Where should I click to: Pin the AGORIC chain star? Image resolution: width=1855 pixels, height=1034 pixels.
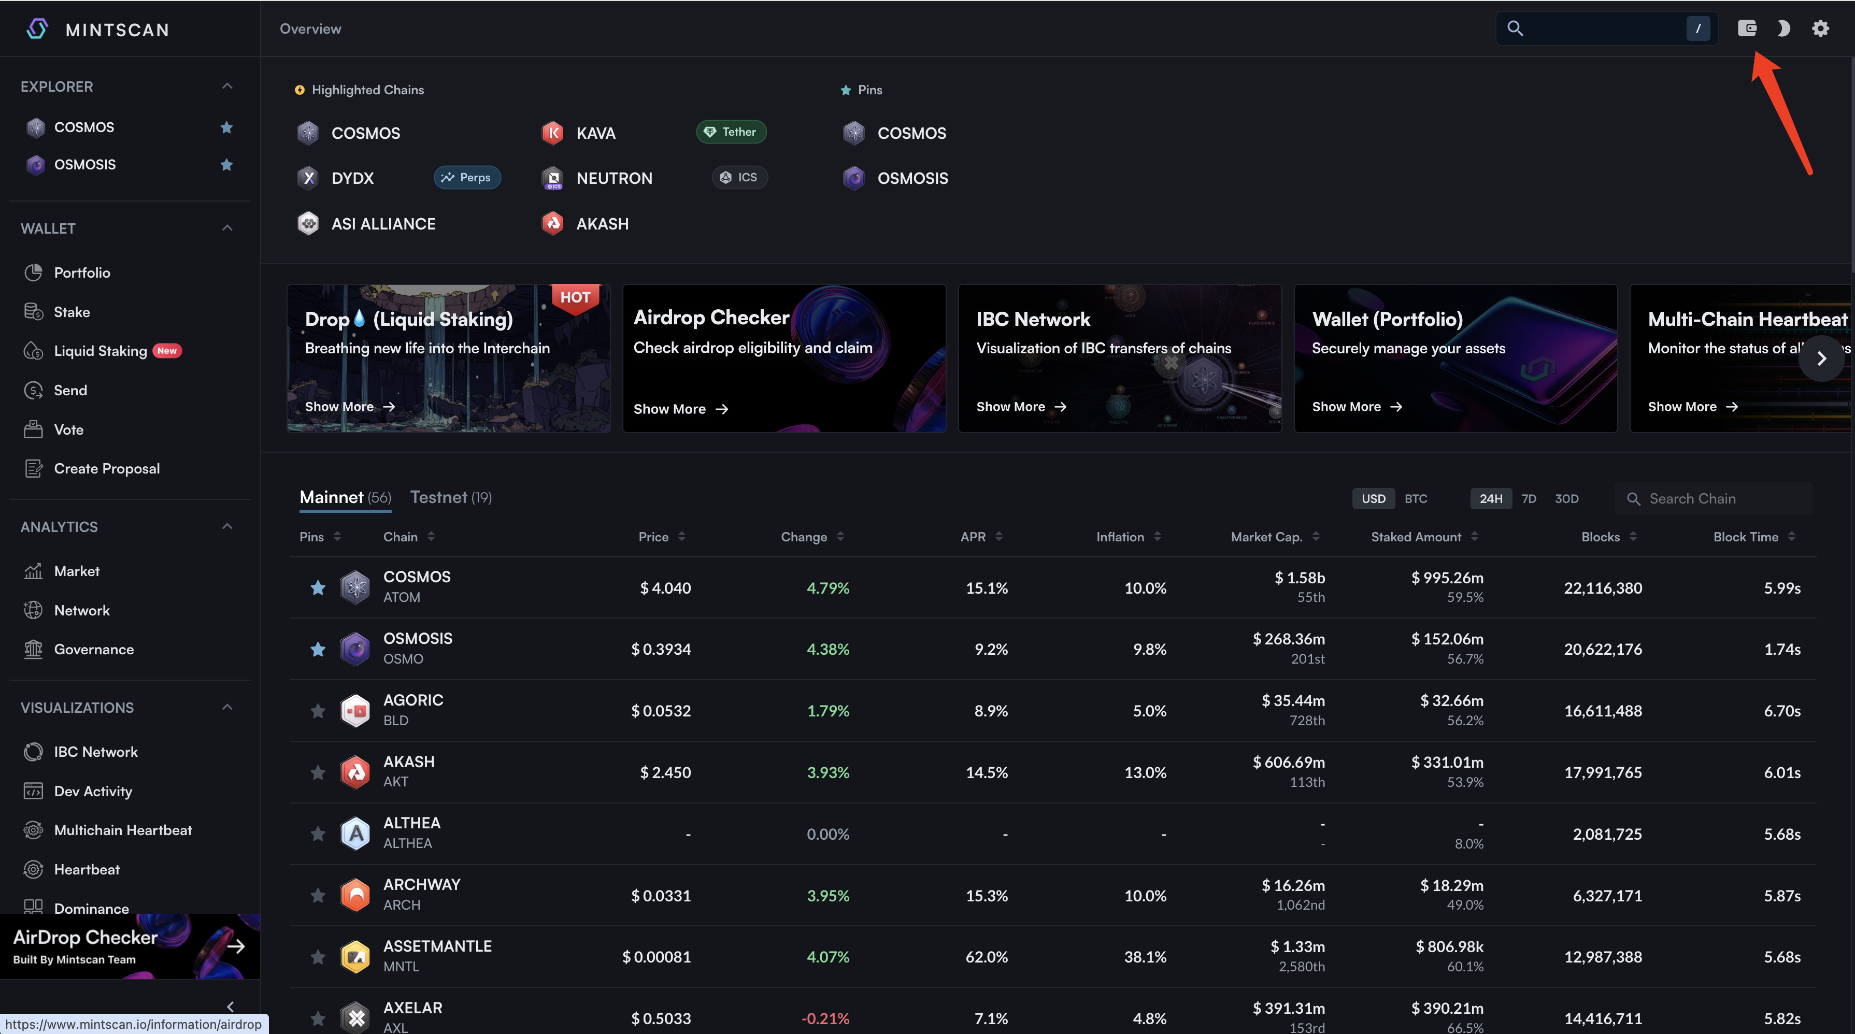tap(318, 711)
